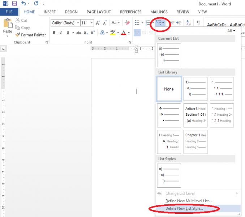Select the thumbnail under List Styles

[169, 175]
